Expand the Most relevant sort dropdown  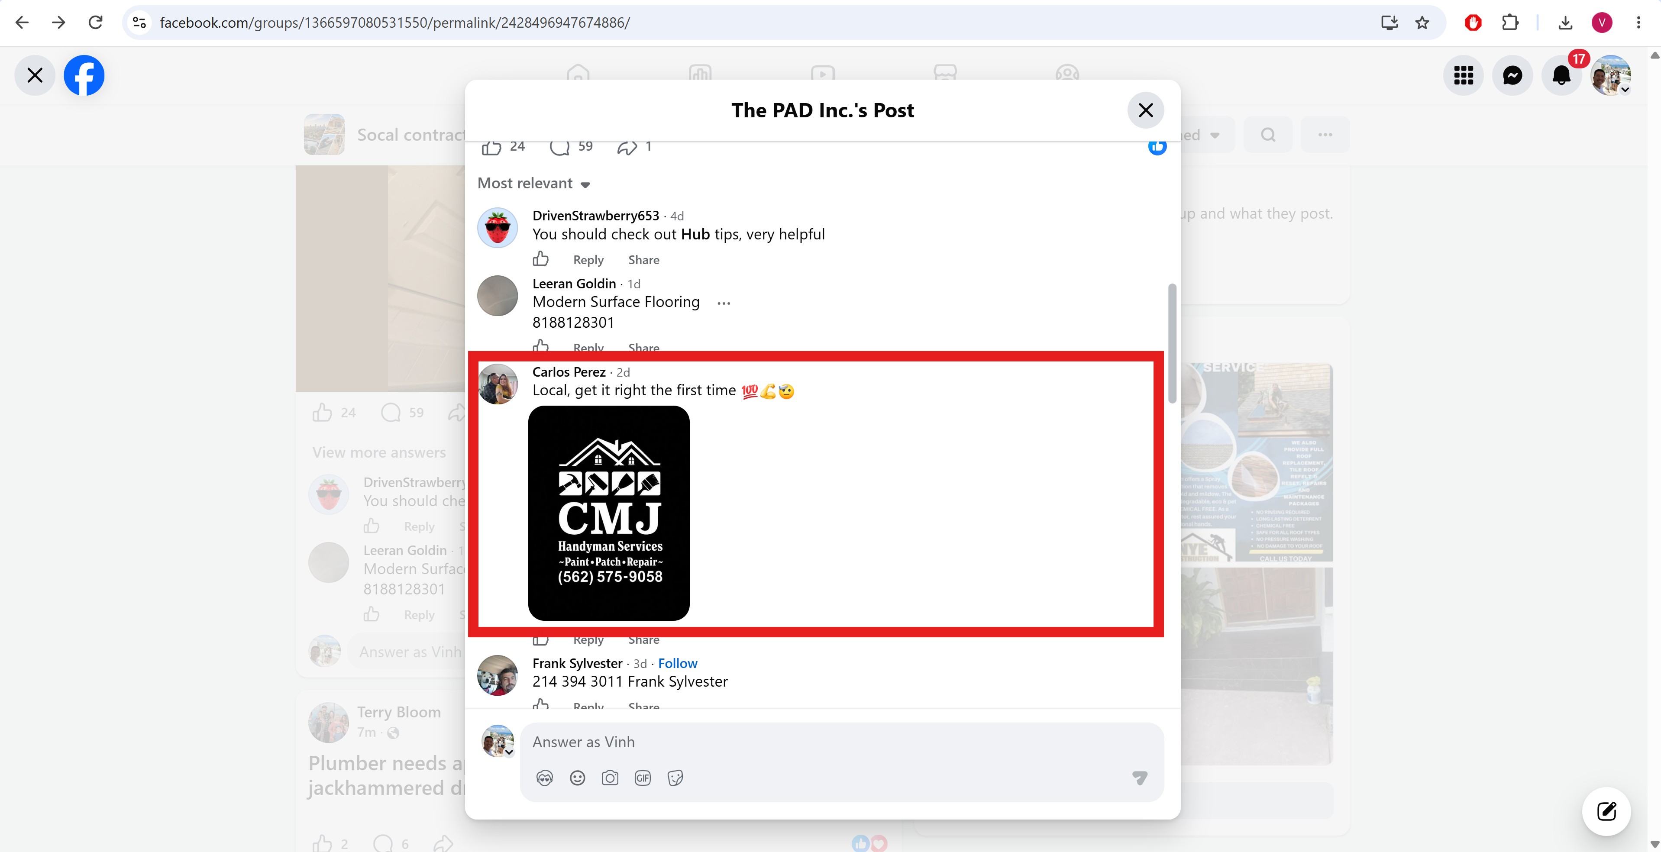534,184
